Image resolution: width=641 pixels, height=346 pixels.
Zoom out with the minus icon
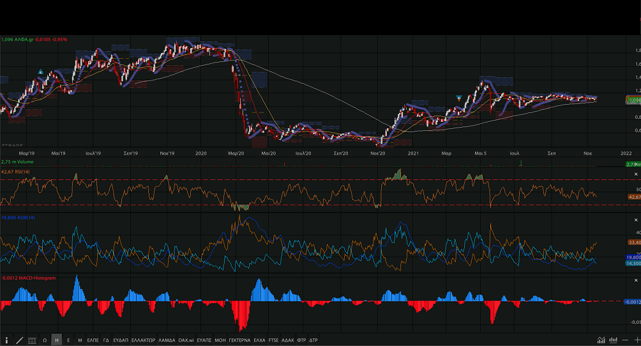[626, 340]
